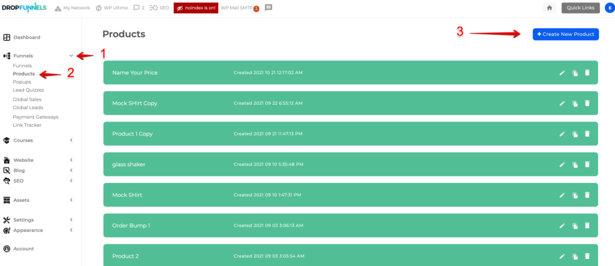Screen dimensions: 615x266
Task: Go to home via house icon
Action: (549, 8)
